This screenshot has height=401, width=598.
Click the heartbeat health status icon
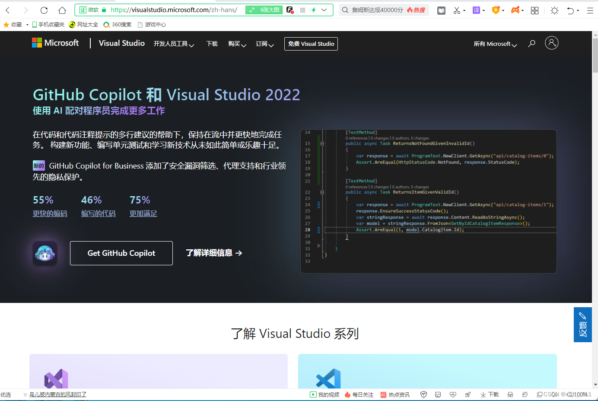pyautogui.click(x=453, y=395)
